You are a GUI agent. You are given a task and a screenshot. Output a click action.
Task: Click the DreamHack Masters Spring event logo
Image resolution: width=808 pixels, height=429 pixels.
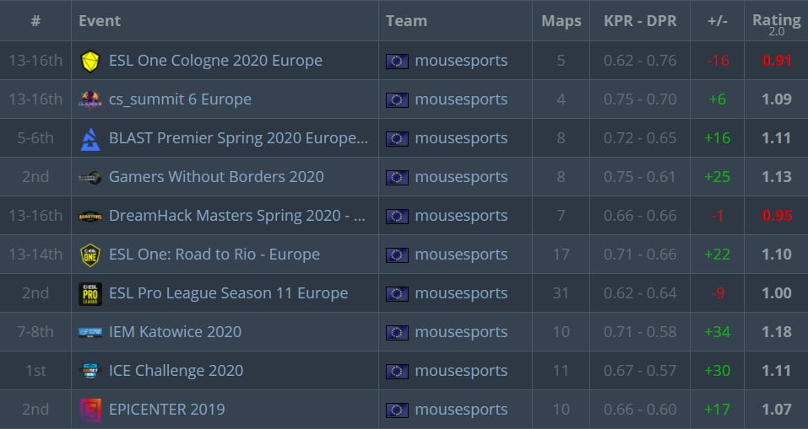coord(90,216)
